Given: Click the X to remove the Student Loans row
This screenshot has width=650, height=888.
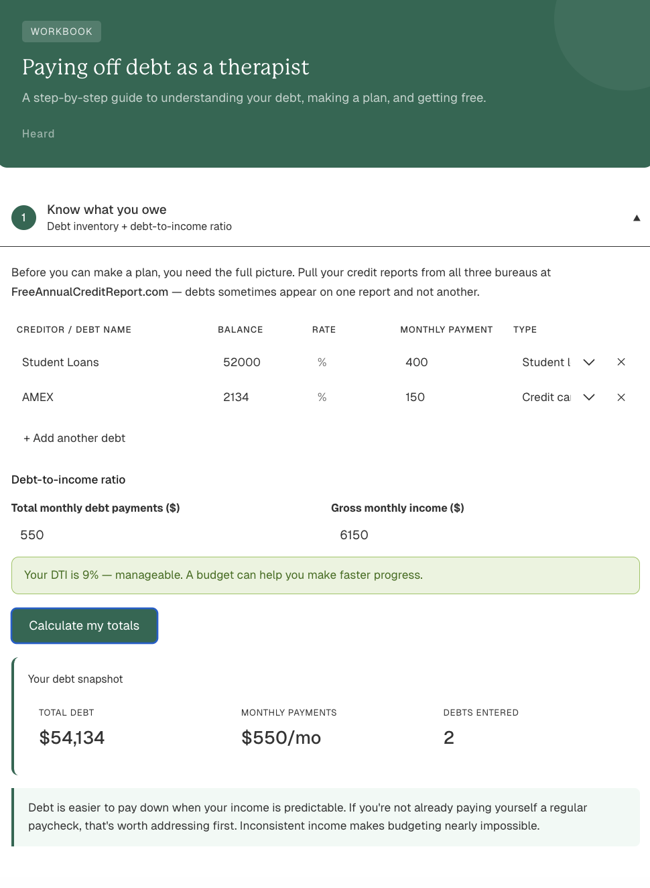Looking at the screenshot, I should (x=621, y=362).
